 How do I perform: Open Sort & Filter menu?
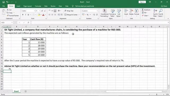[x=155, y=13]
